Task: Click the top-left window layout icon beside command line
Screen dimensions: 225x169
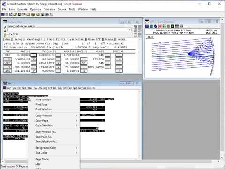Action: pos(135,27)
